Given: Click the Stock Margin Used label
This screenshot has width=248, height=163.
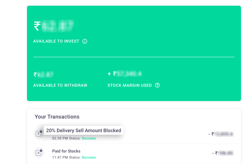Looking at the screenshot, I should pyautogui.click(x=130, y=85).
